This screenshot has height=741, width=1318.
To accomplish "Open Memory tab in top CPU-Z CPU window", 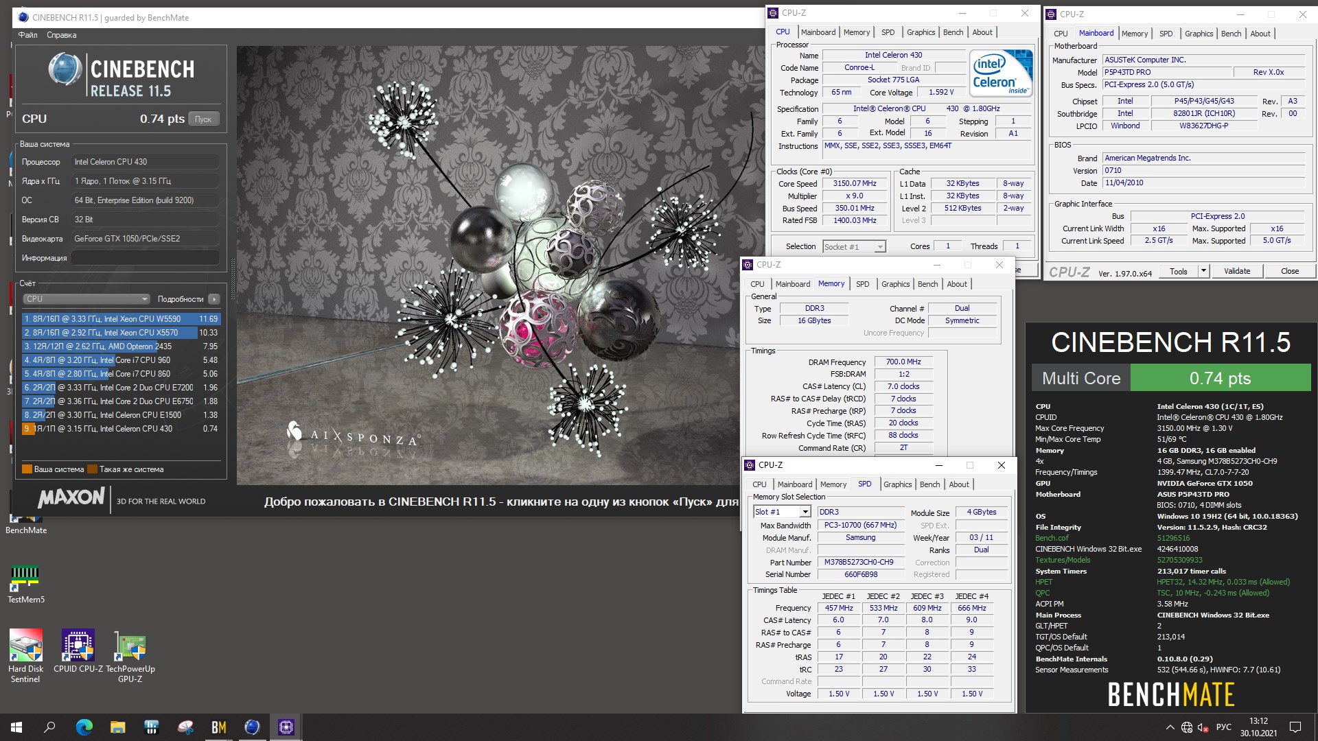I will tap(857, 32).
